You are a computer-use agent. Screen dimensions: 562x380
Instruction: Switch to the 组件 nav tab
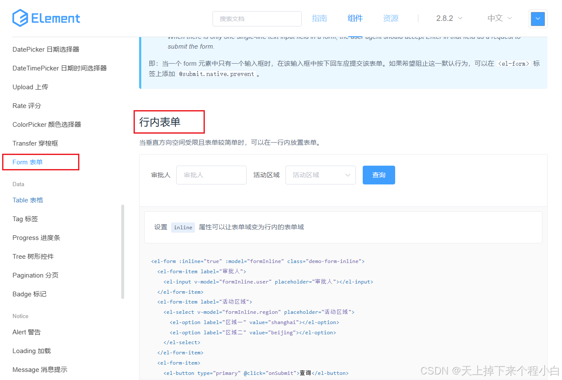(355, 18)
